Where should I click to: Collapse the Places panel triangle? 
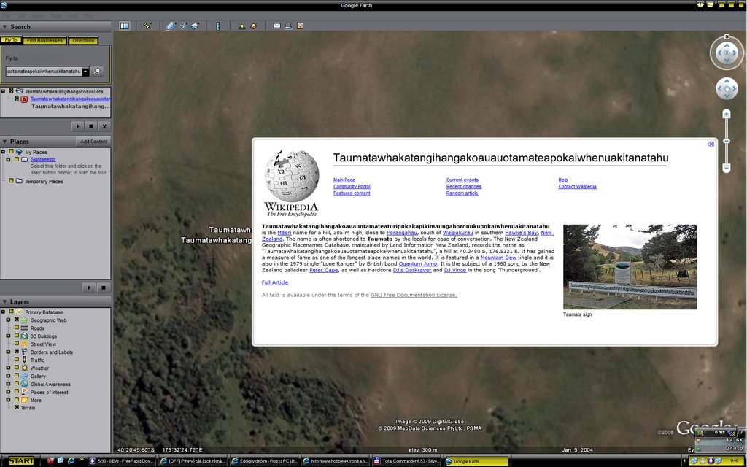(x=4, y=142)
